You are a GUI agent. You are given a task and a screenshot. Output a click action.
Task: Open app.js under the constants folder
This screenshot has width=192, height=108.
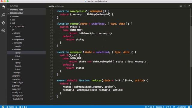18,46
